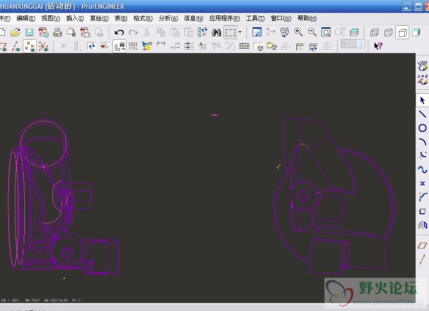Click the regenerate model list icon
Screen dimensions: 429x311
point(203,32)
